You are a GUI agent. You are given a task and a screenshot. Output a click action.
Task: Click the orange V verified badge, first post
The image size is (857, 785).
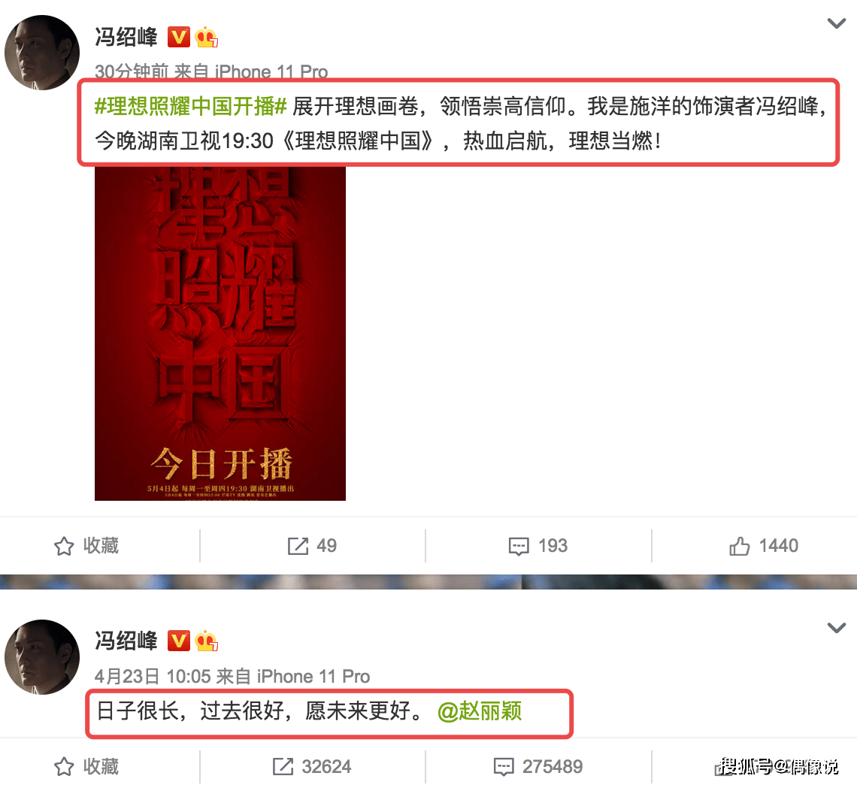click(x=179, y=37)
